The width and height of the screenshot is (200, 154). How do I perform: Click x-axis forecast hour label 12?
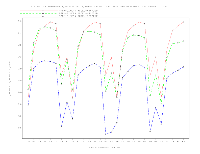click(51, 141)
